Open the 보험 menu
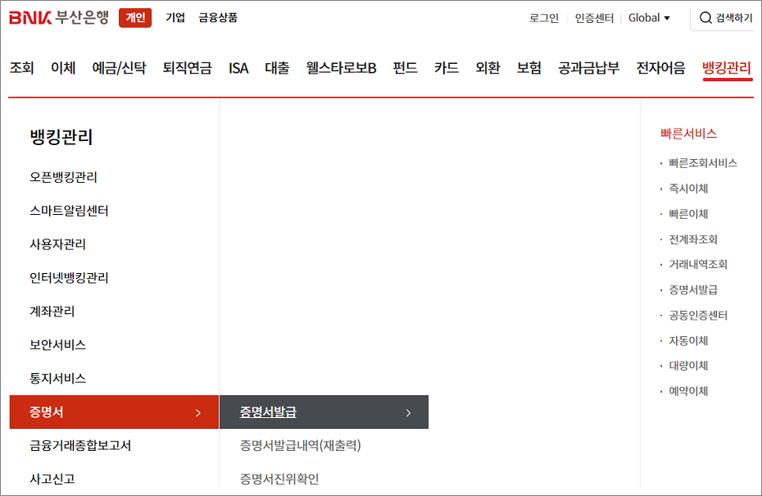The image size is (762, 496). (x=529, y=67)
